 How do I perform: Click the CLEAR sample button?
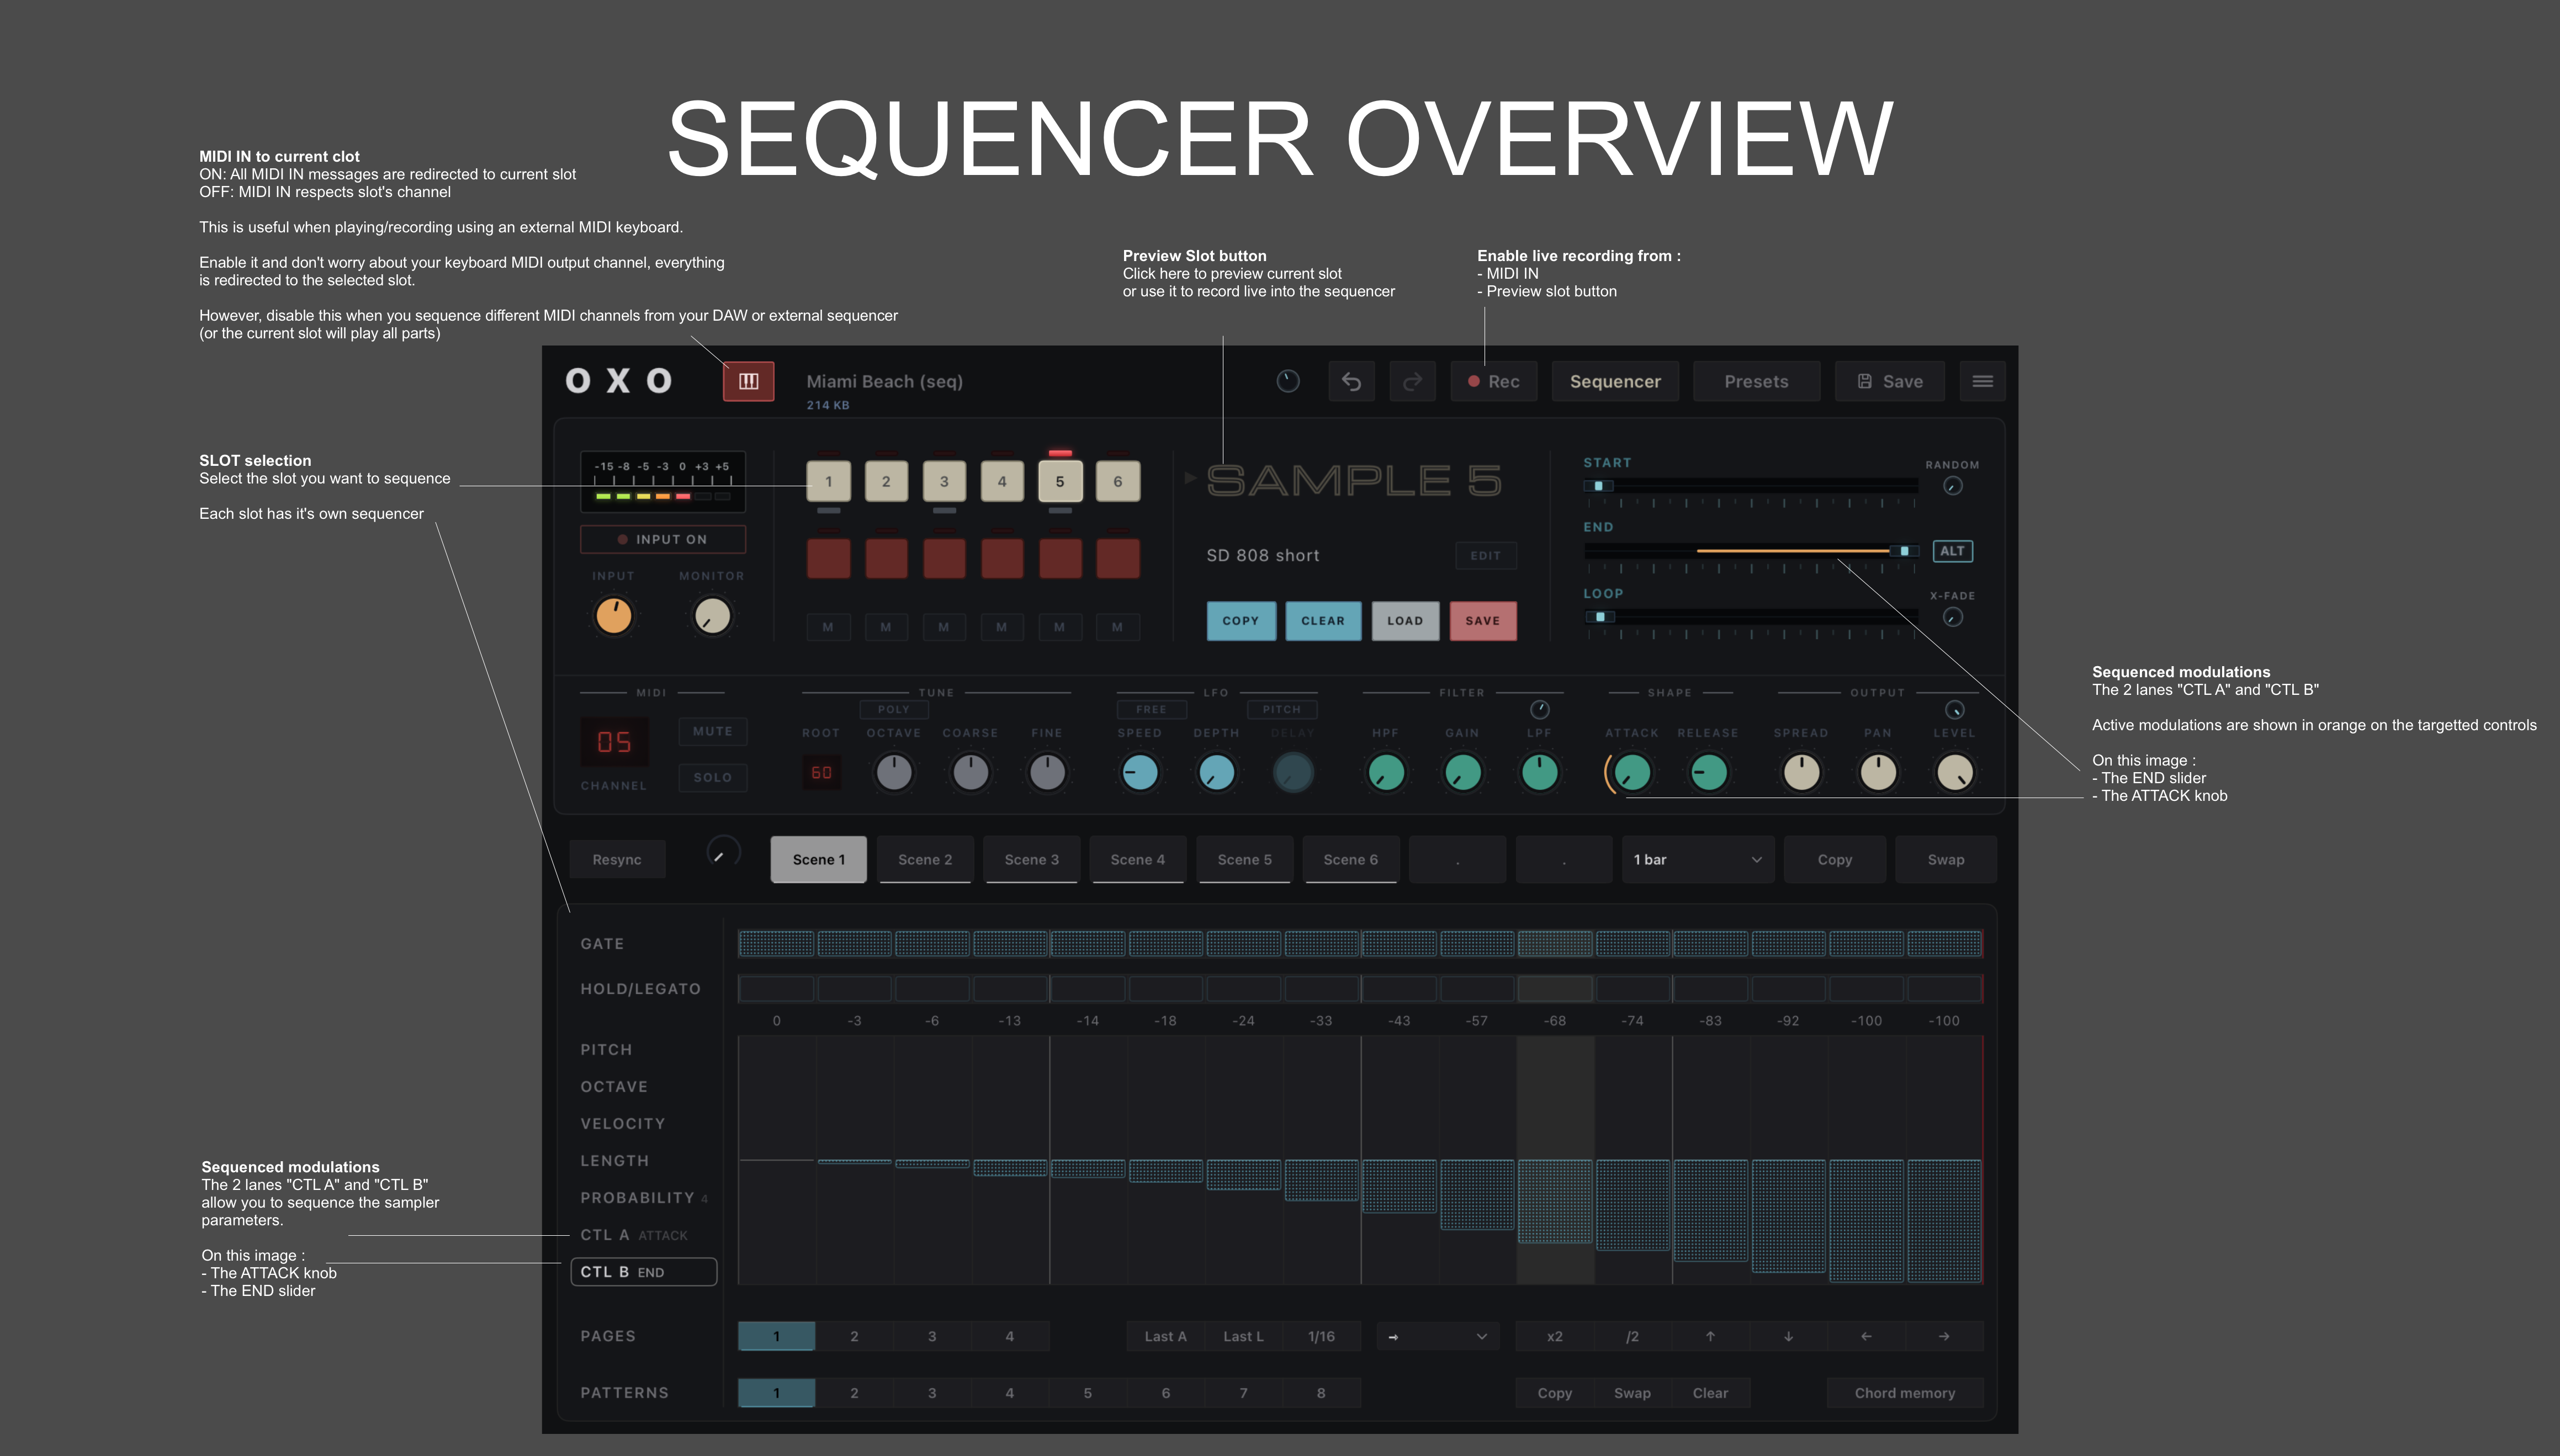(x=1323, y=621)
